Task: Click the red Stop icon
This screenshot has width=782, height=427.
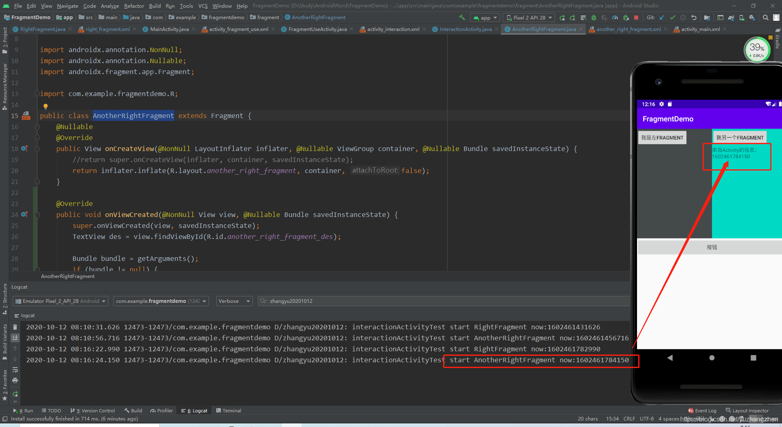Action: pyautogui.click(x=636, y=18)
